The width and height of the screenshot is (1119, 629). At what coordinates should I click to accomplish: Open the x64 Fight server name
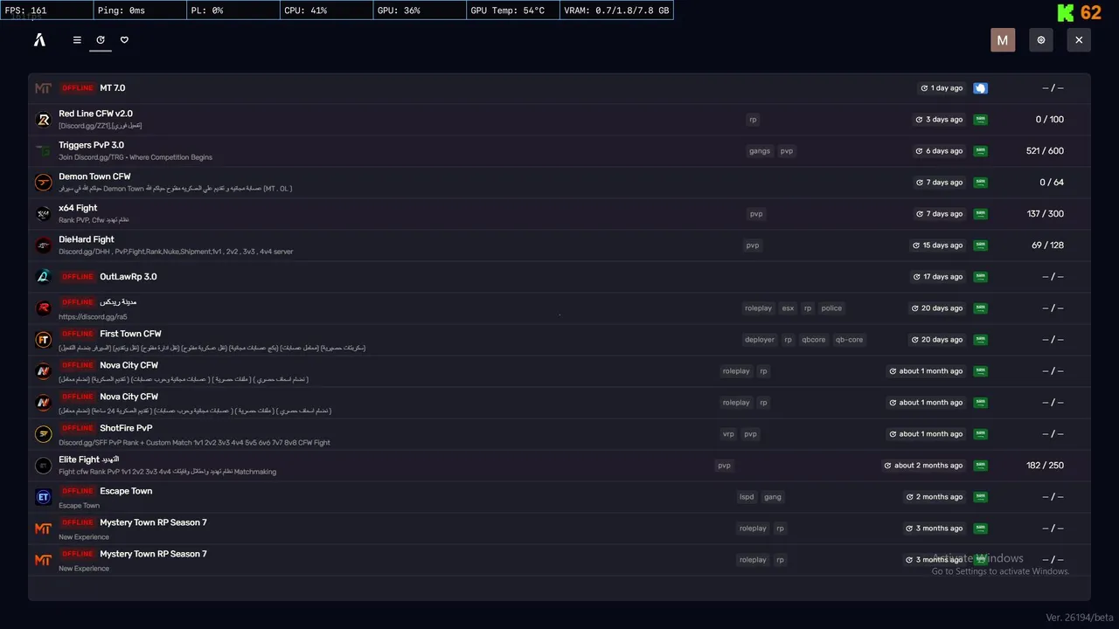coord(78,208)
